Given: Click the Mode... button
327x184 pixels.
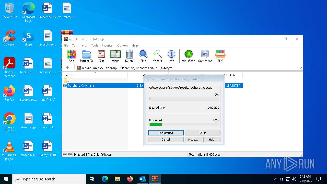Looking at the screenshot, I should tap(193, 140).
